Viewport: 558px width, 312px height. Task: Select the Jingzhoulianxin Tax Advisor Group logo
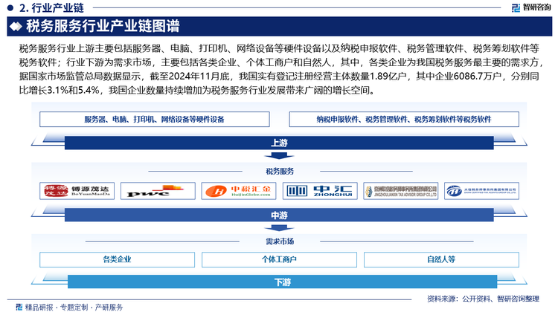[x=401, y=191]
